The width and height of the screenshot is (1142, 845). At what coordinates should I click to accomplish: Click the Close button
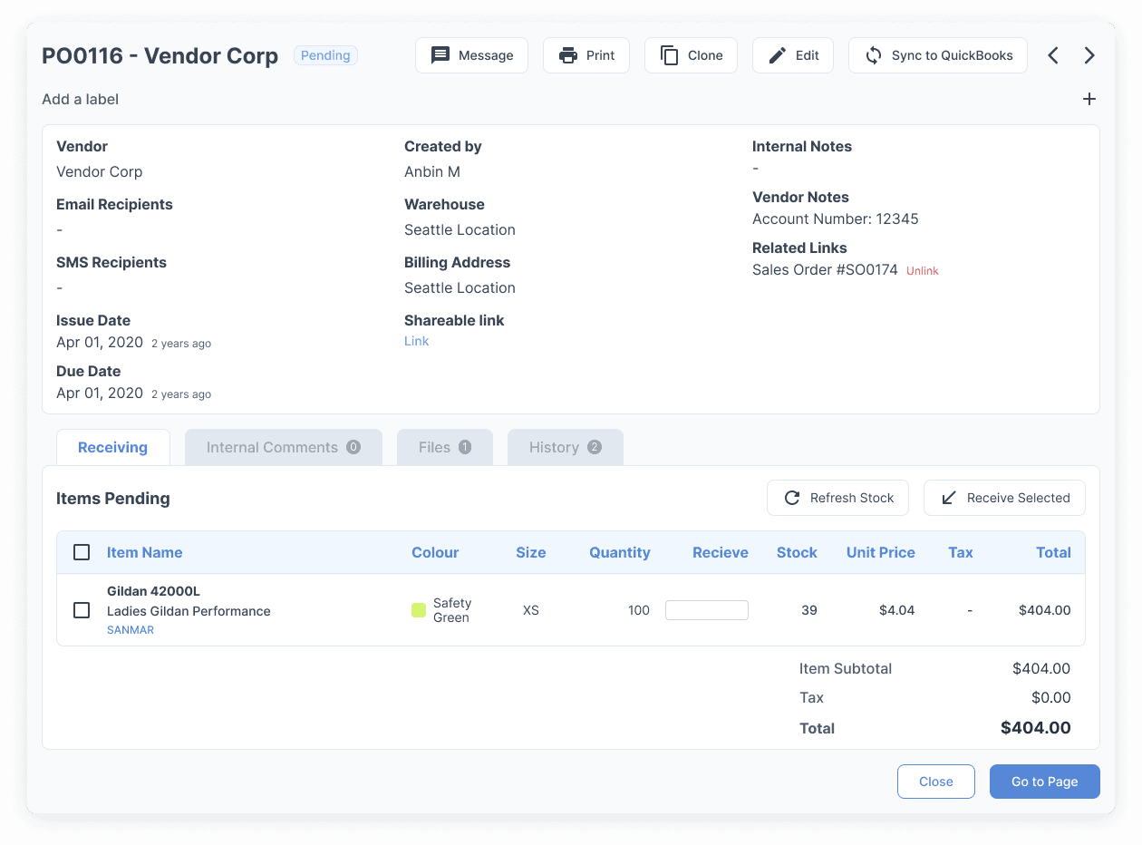[935, 781]
